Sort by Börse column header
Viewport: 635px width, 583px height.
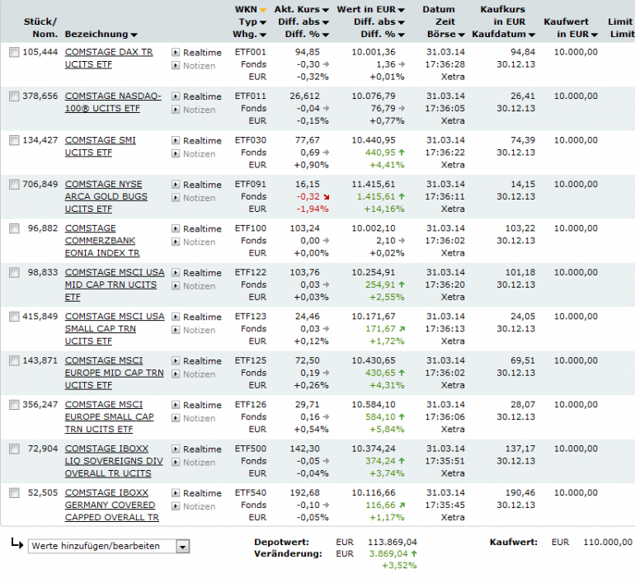tap(445, 35)
